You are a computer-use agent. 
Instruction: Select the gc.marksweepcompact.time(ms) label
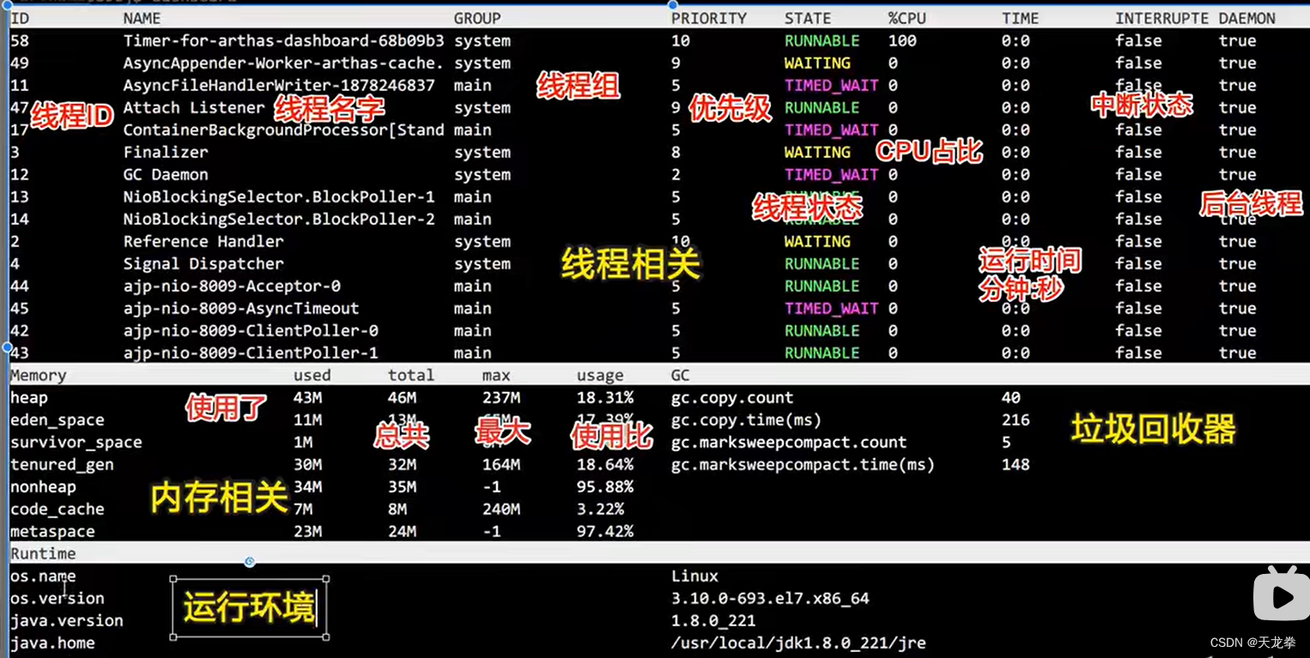tap(803, 464)
